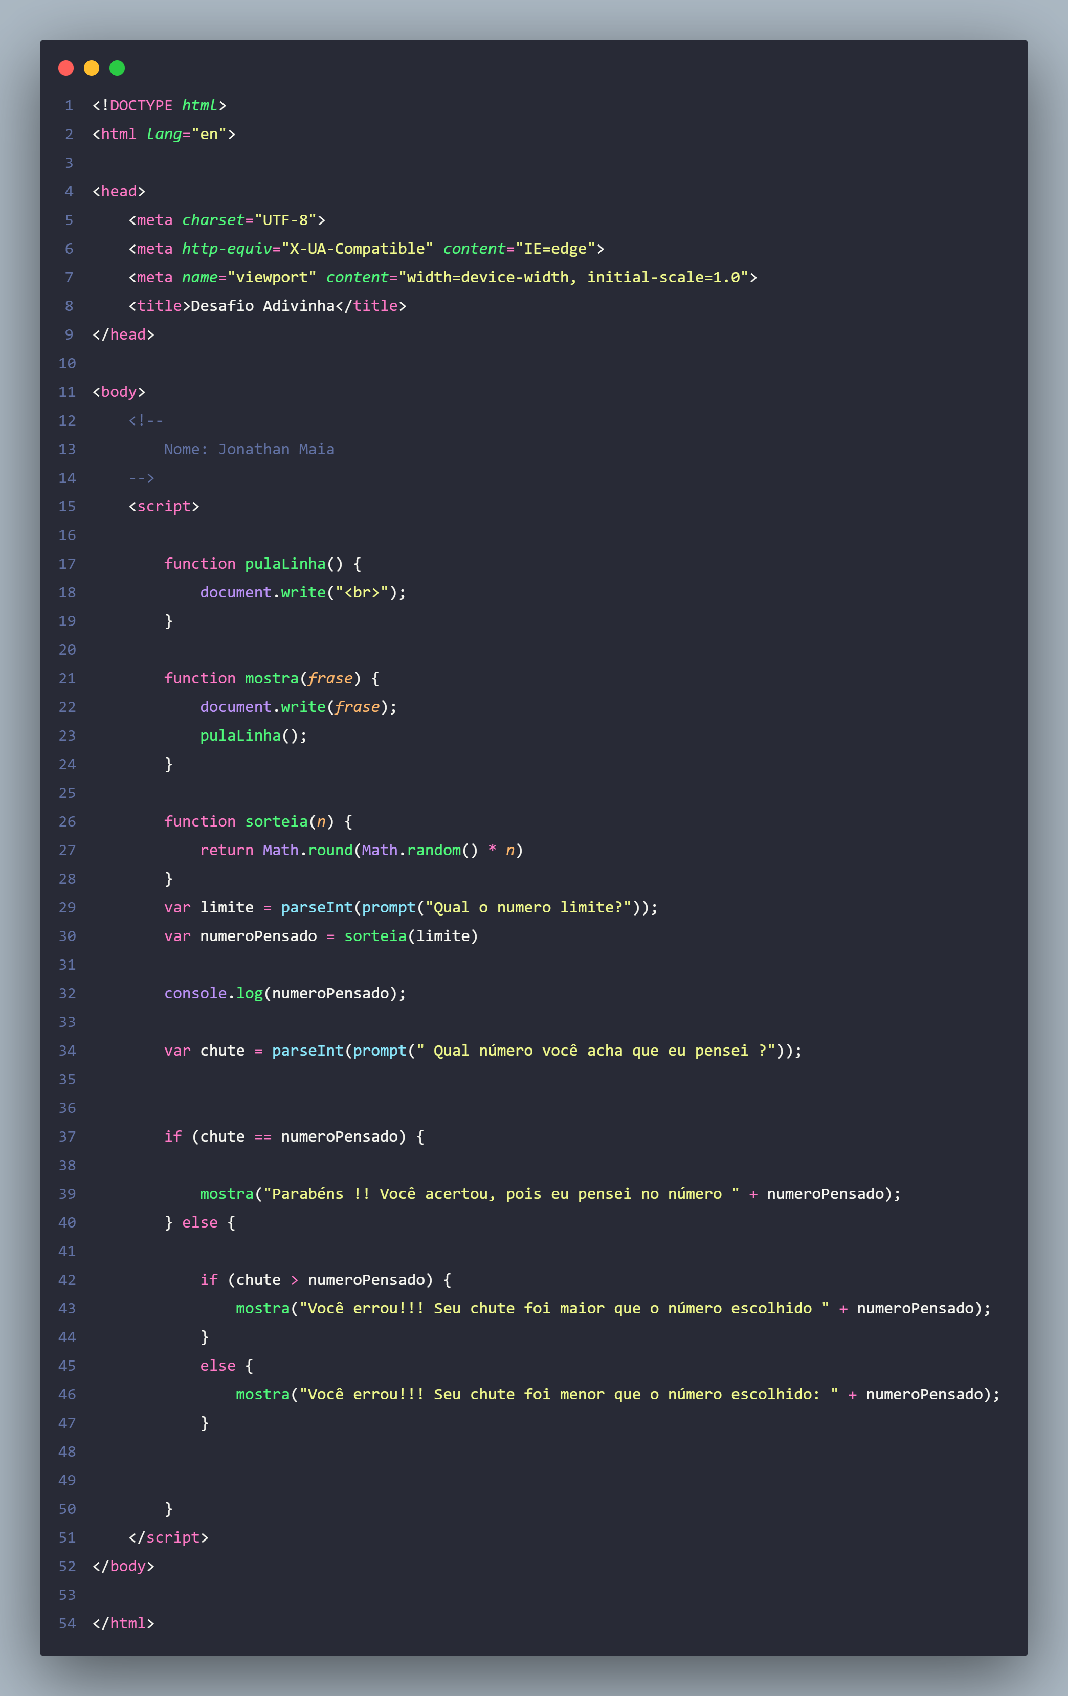Screen dimensions: 1068x1696
Task: Click line number 1 in the gutter
Action: 69,106
